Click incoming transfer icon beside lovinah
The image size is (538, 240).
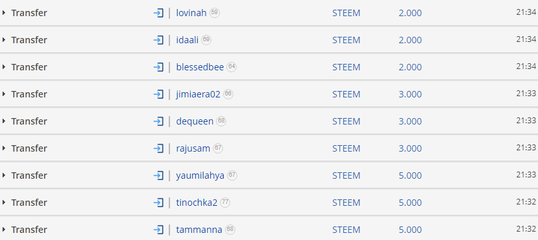click(x=158, y=13)
